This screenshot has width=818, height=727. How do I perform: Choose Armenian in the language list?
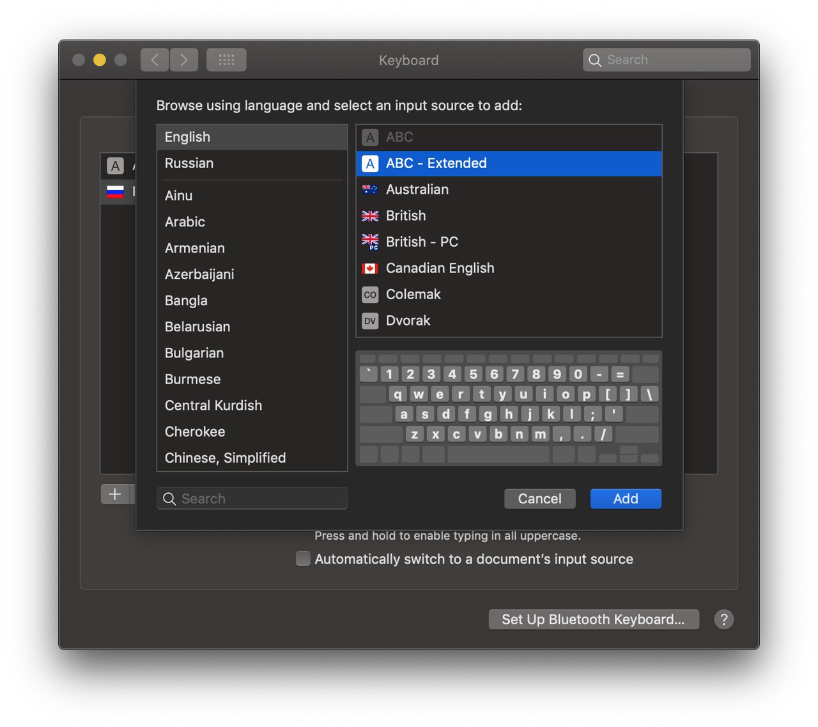coord(252,249)
